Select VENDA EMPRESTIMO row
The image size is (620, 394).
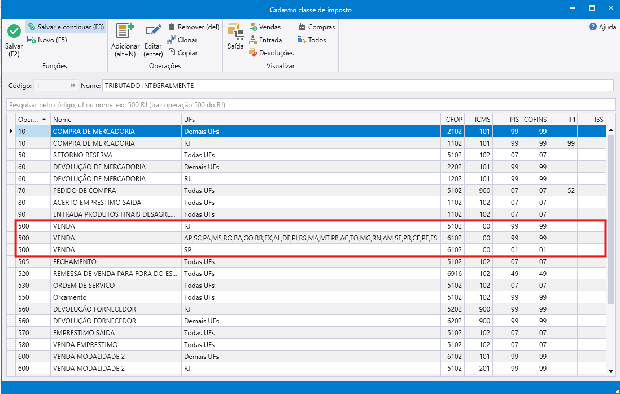coord(307,344)
